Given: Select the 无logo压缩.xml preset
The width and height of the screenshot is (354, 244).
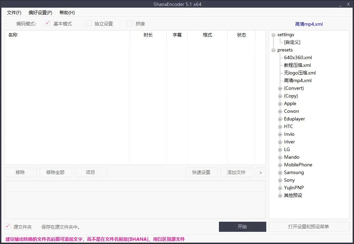Looking at the screenshot, I should click(300, 73).
